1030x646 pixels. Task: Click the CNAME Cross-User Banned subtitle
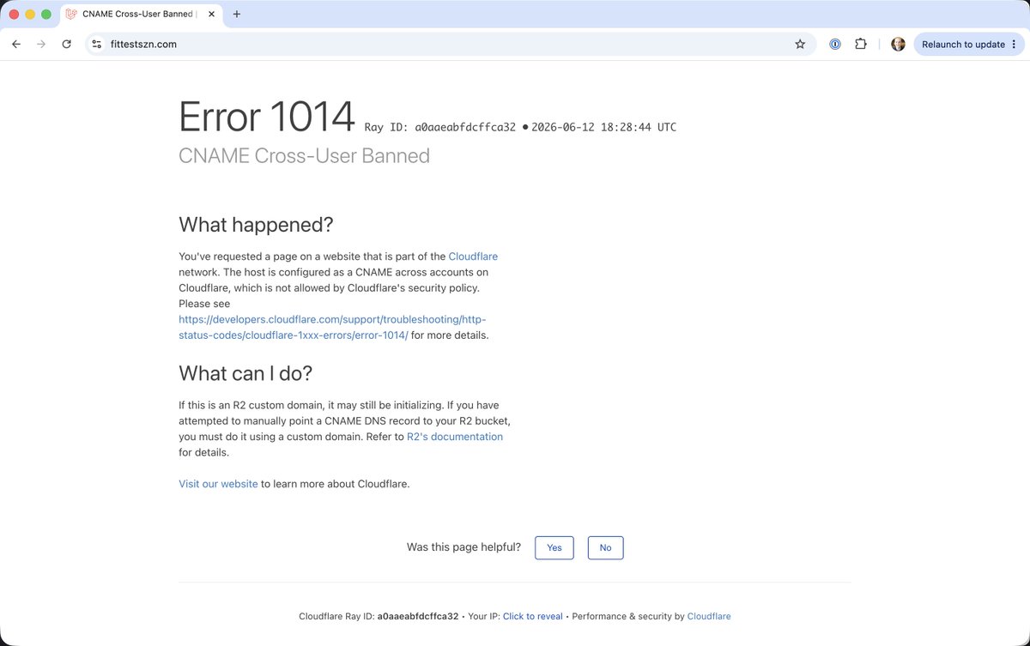click(x=304, y=156)
